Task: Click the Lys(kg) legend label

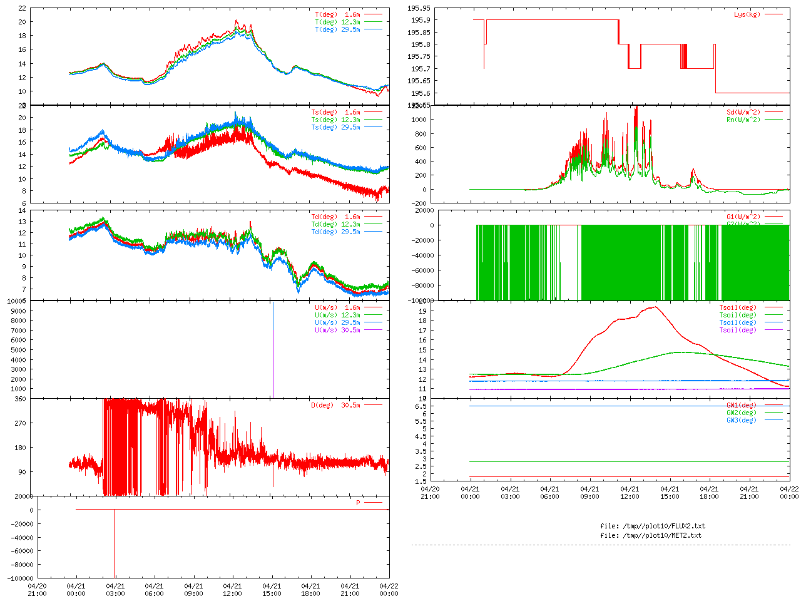Action: click(x=747, y=14)
